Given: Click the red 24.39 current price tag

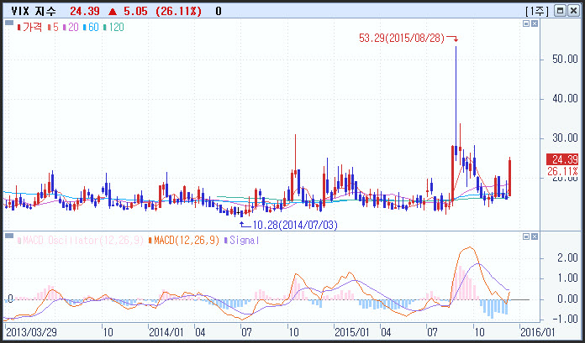Looking at the screenshot, I should [x=562, y=159].
